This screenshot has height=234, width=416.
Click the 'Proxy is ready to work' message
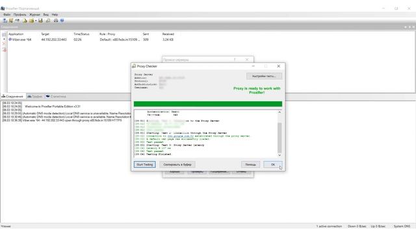(x=257, y=90)
